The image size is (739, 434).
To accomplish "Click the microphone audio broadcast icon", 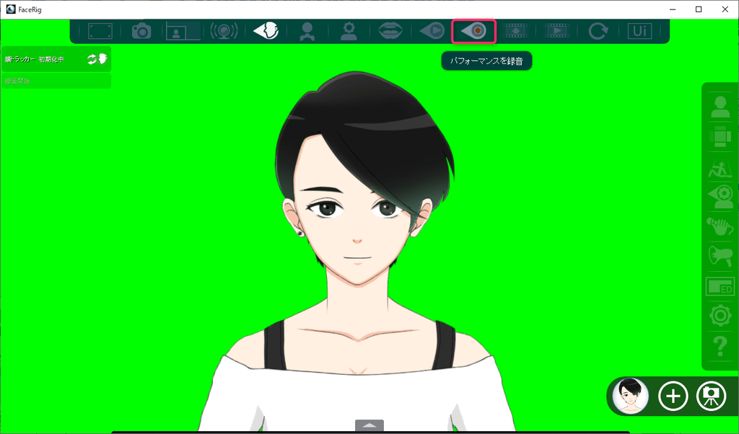I will pos(224,31).
